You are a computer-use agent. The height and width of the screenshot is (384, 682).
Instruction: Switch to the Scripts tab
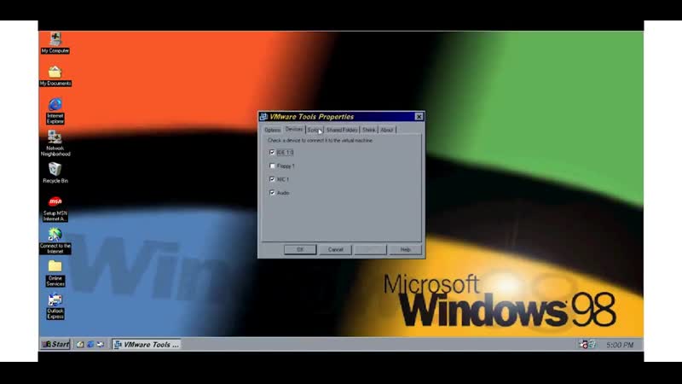315,131
